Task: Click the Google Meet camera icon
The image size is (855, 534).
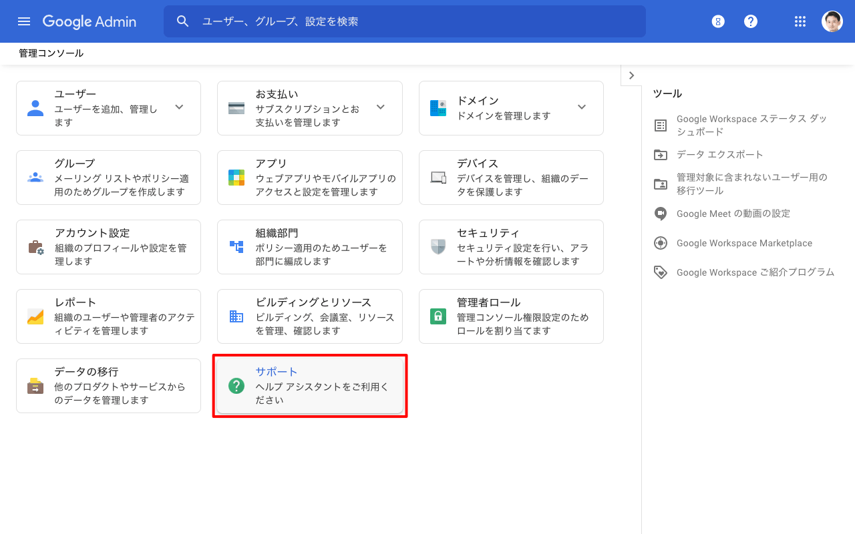Action: 661,214
